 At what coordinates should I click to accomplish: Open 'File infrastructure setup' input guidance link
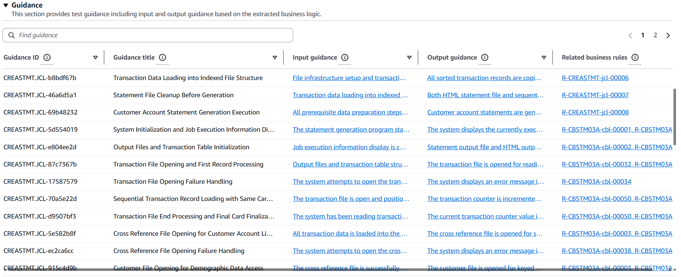tap(349, 78)
